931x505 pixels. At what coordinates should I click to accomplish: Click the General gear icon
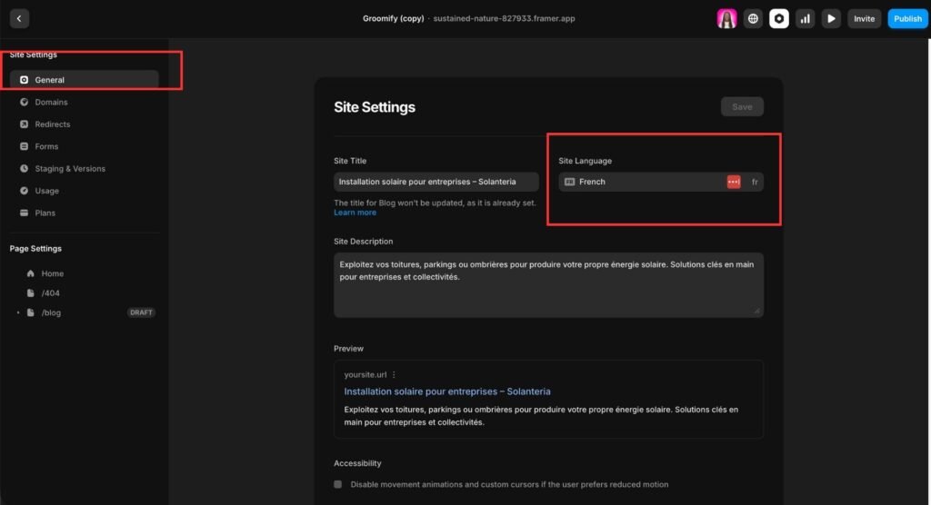point(24,80)
